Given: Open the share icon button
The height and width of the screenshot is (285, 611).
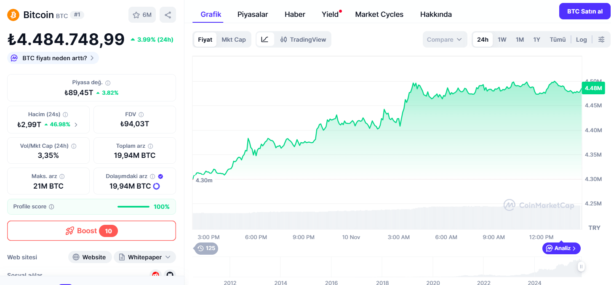Looking at the screenshot, I should (x=168, y=15).
